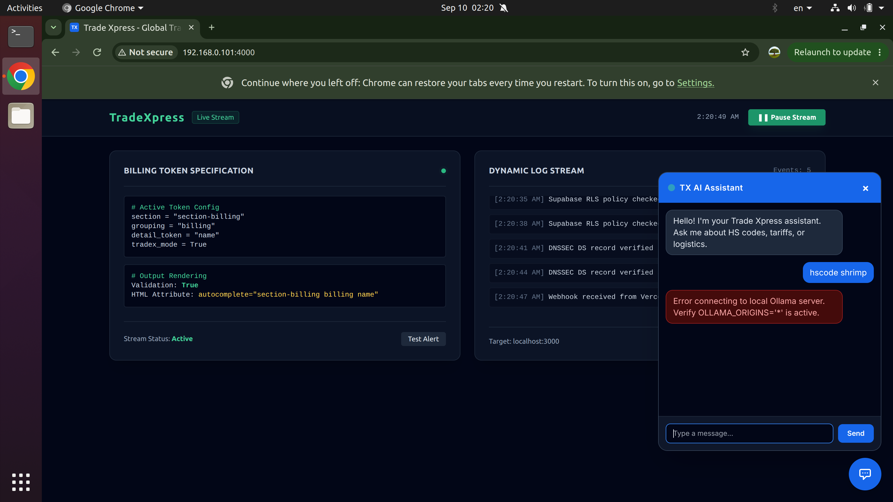Click the notifications muted bell icon
The width and height of the screenshot is (893, 502).
[504, 8]
